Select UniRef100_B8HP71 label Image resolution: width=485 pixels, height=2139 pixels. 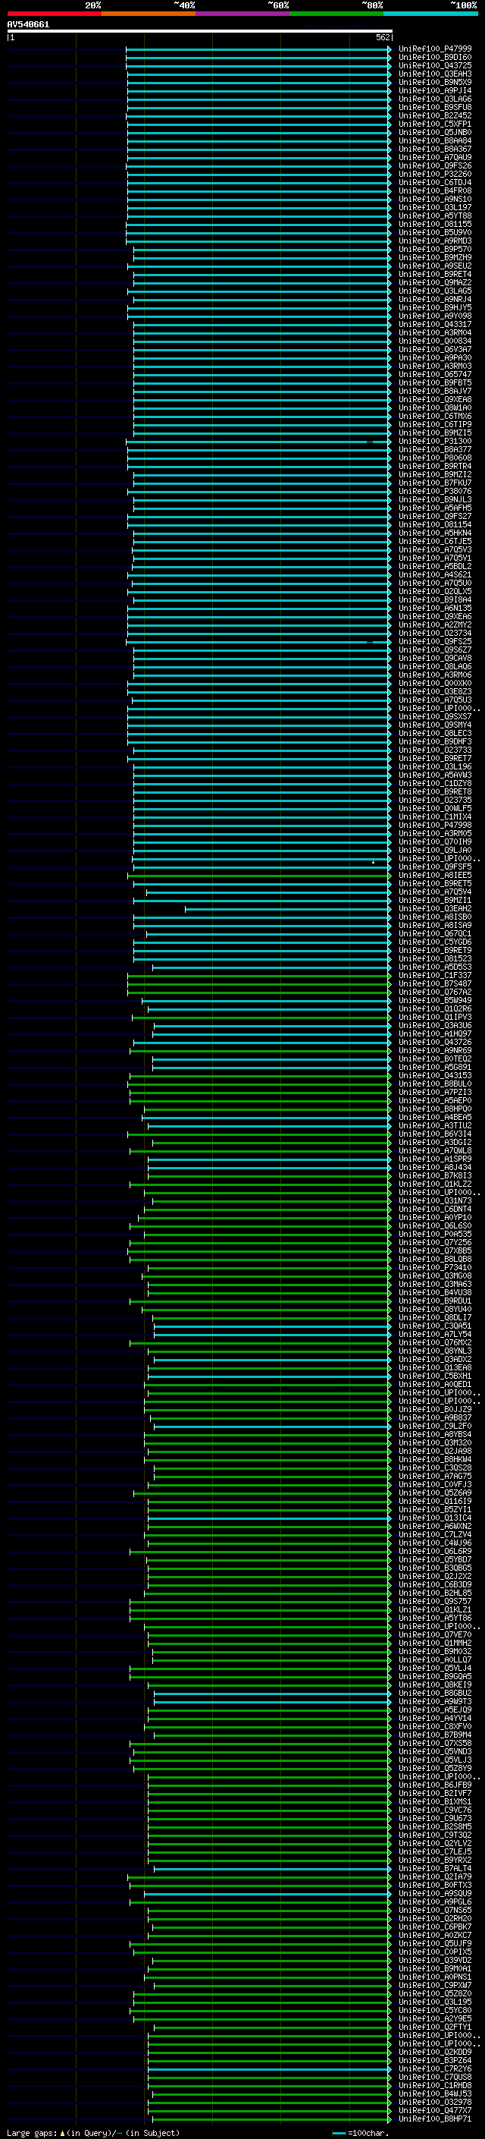[435, 2119]
